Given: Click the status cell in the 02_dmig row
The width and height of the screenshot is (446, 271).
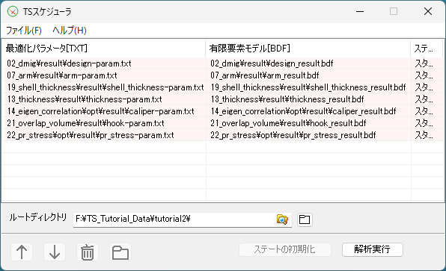Looking at the screenshot, I should (x=427, y=63).
